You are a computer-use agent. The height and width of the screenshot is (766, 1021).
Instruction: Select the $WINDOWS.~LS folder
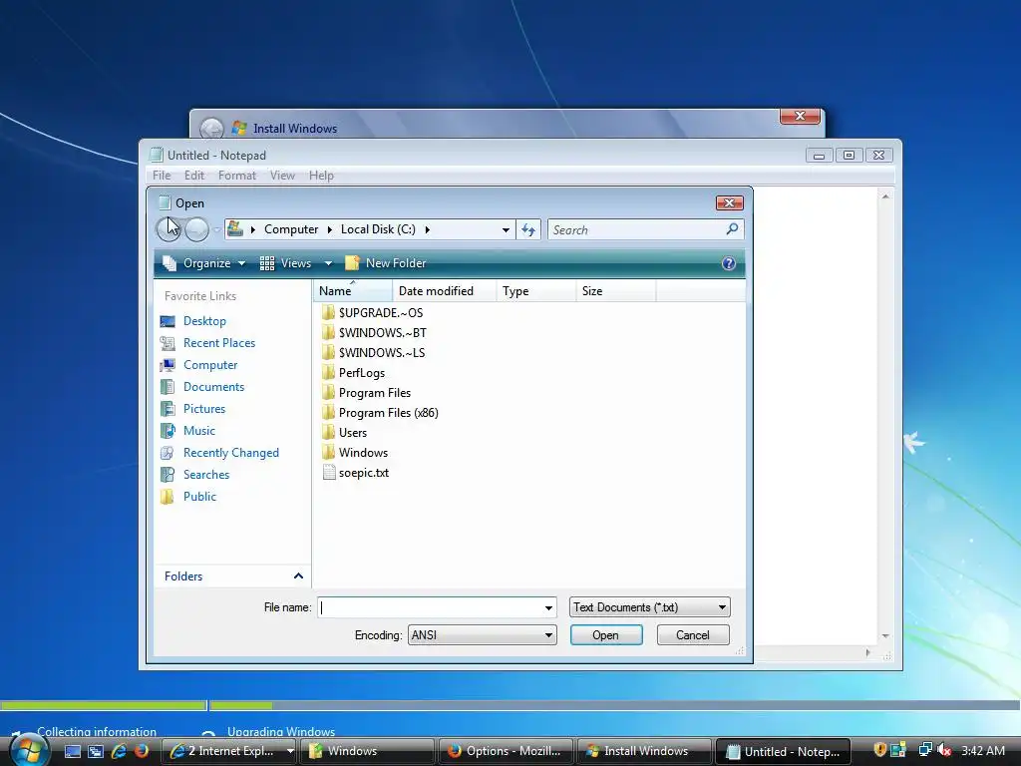point(374,353)
